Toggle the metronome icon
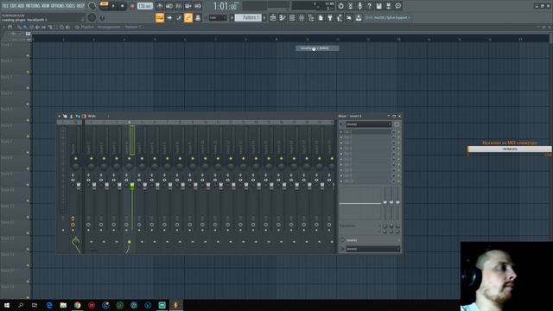 (x=160, y=6)
